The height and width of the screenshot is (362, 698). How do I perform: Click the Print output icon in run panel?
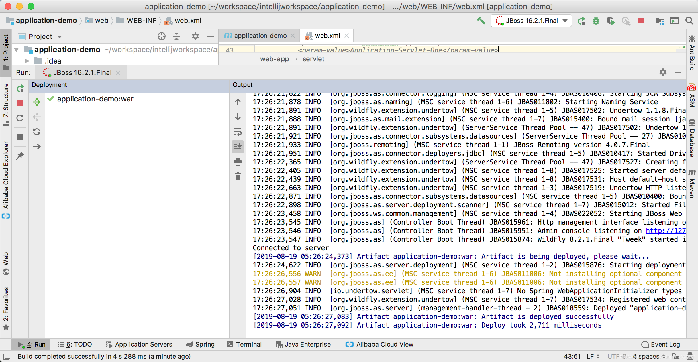pyautogui.click(x=239, y=163)
